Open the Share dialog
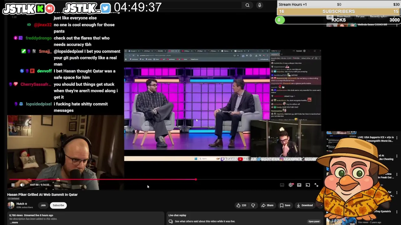Screen dimensions: 401x225 pyautogui.click(x=268, y=205)
